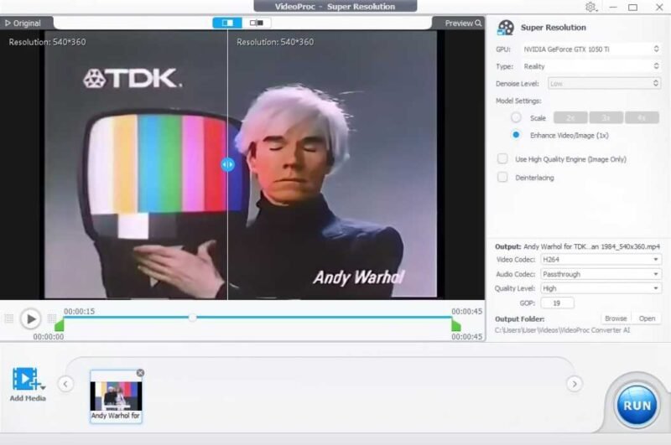Open the Denoise Level dropdown
The image size is (671, 445).
[604, 83]
